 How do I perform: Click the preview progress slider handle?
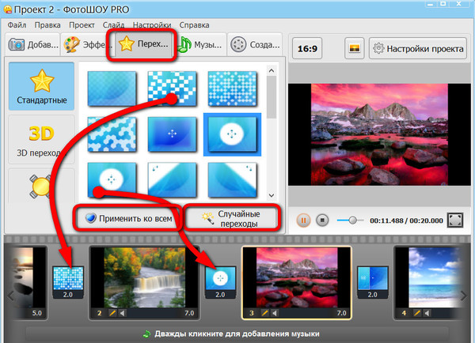(352, 220)
